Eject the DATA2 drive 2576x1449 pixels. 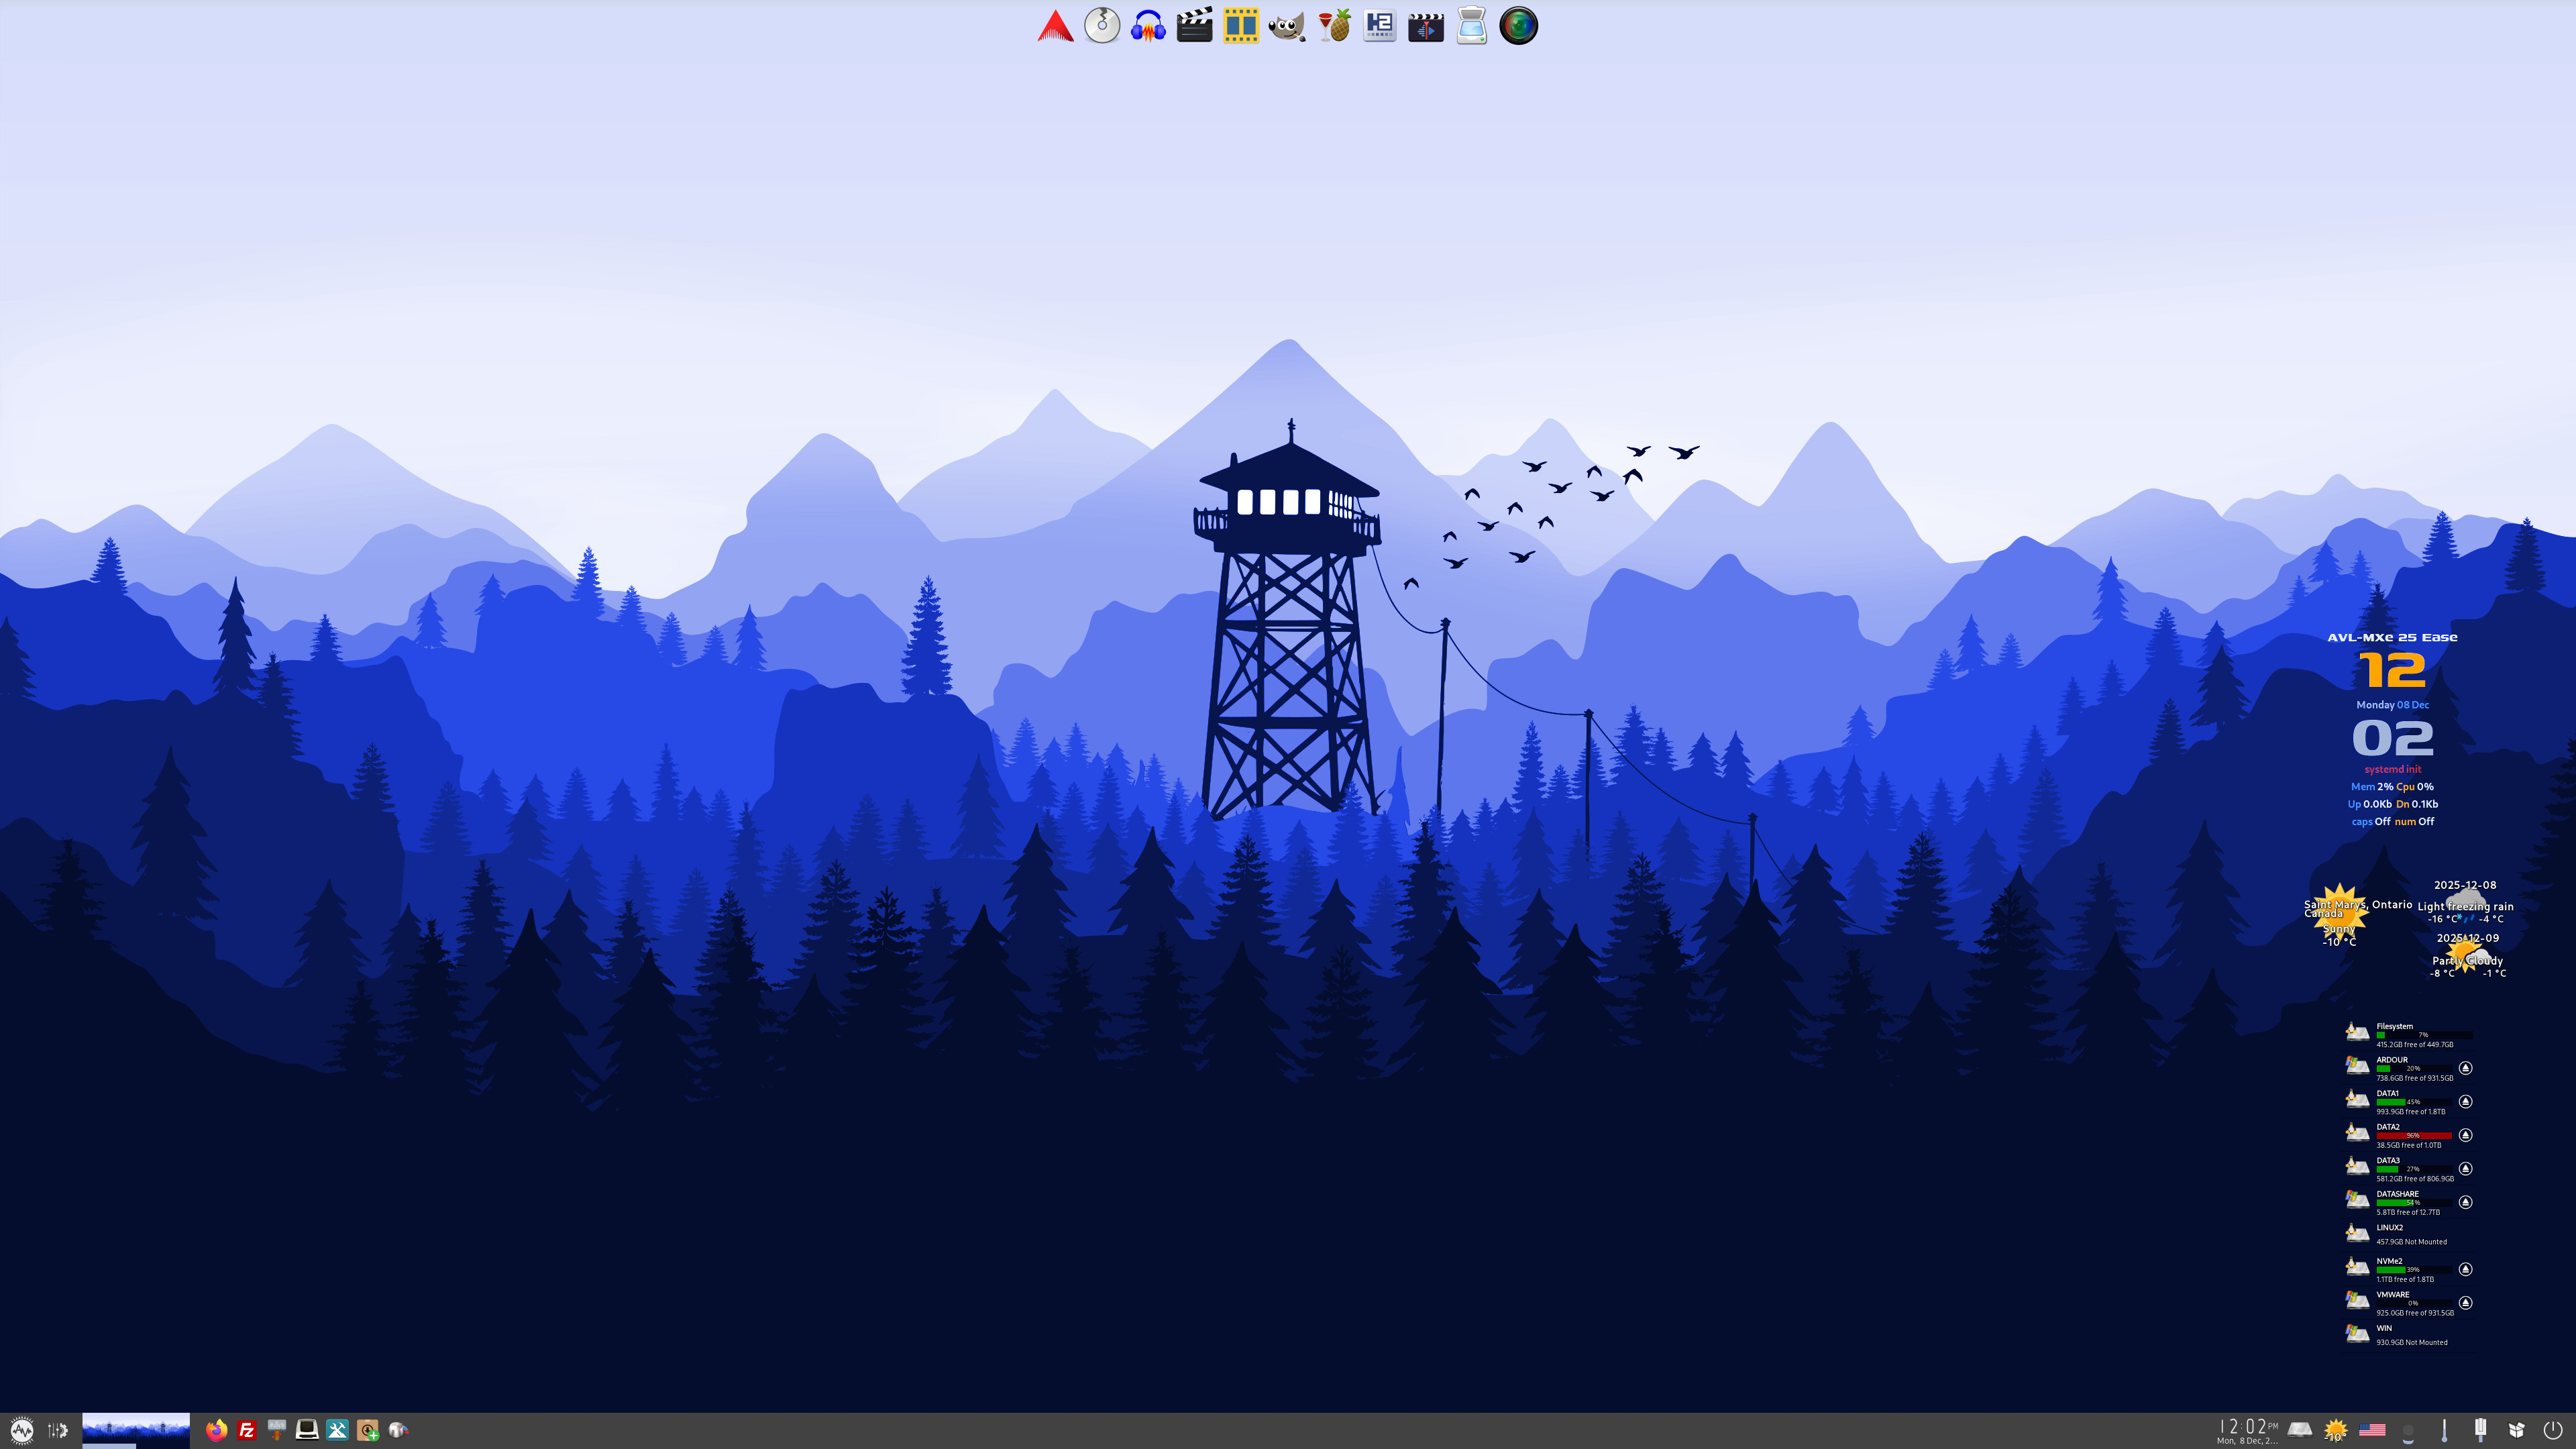2465,1135
